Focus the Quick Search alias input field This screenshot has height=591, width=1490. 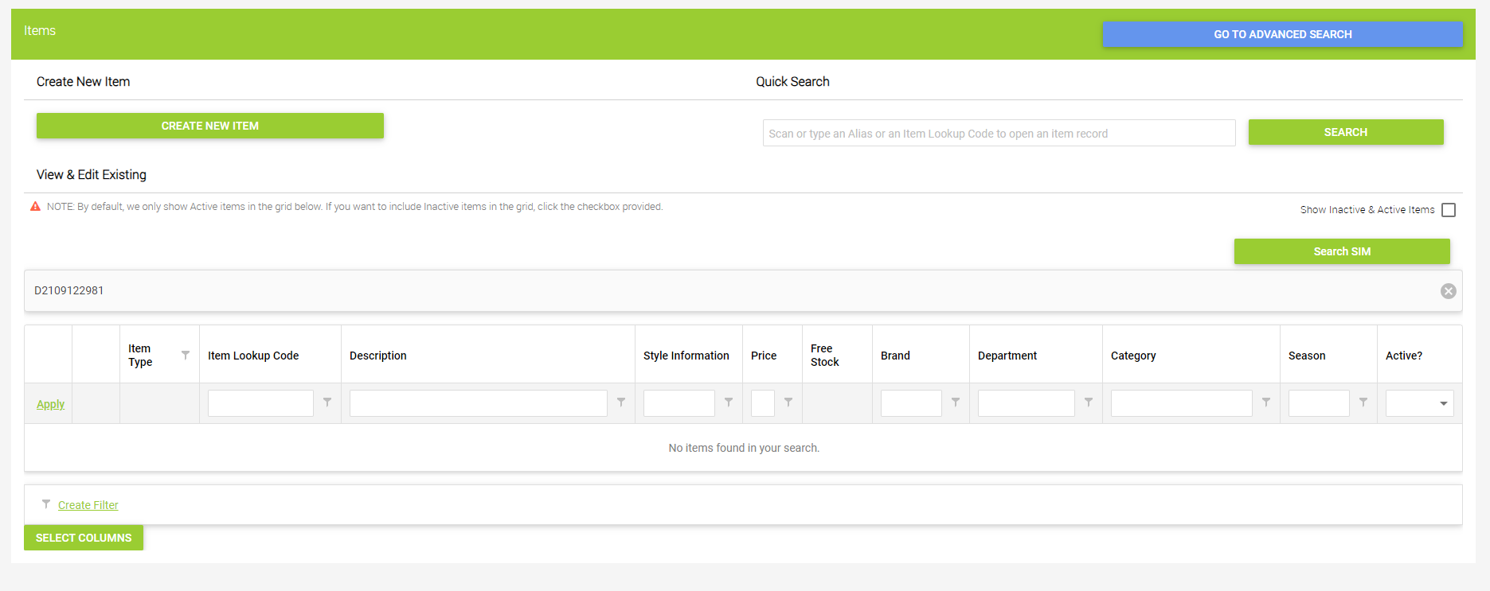(999, 134)
